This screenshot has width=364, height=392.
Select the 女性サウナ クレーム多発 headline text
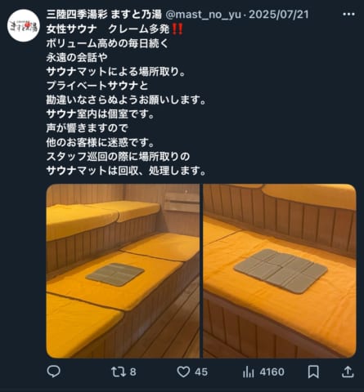[x=108, y=29]
